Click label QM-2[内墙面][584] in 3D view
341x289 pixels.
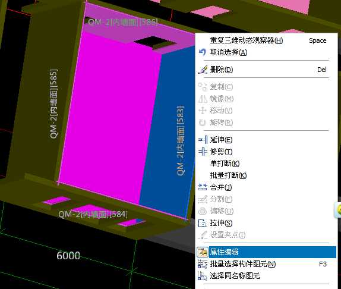point(93,214)
